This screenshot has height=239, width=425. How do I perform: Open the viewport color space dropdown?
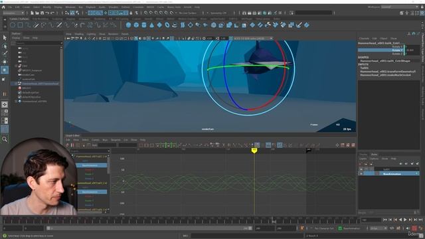click(x=252, y=39)
